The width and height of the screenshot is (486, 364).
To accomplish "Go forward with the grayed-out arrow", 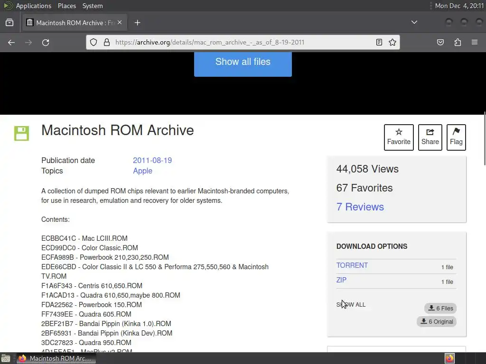I will pos(28,42).
